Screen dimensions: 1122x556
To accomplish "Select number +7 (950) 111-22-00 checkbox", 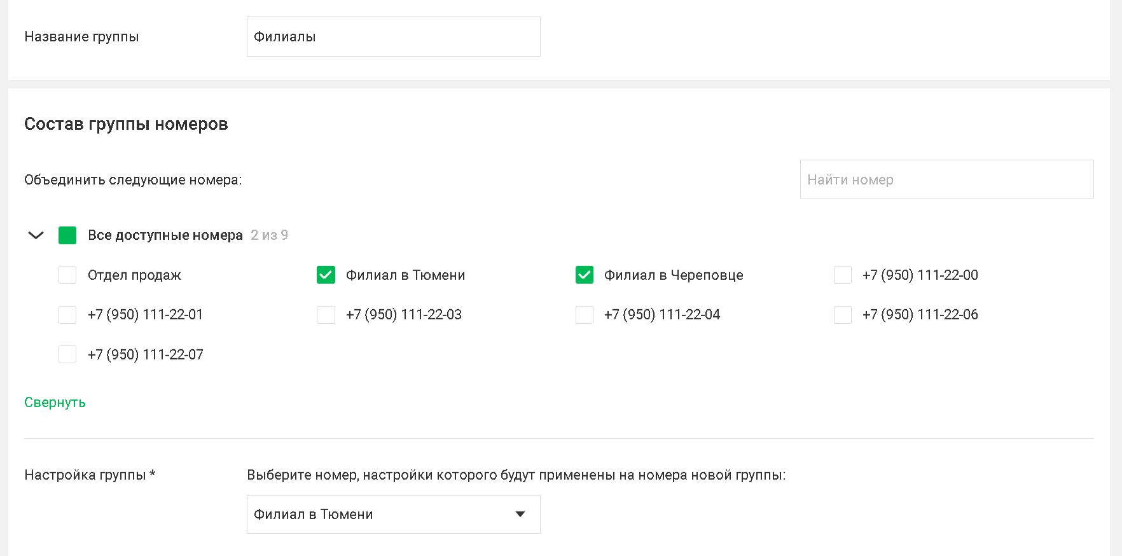I will click(x=843, y=275).
